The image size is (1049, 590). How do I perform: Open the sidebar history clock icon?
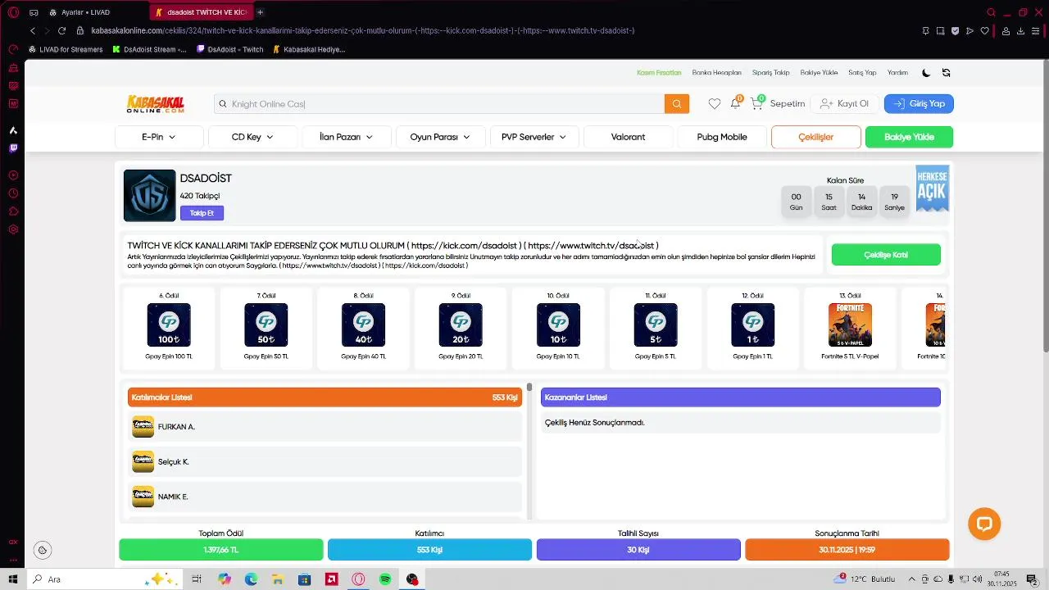(13, 193)
